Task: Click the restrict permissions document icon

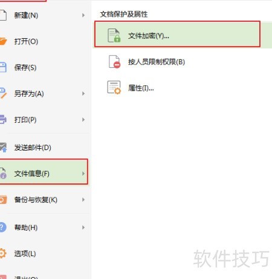Action: coord(114,62)
